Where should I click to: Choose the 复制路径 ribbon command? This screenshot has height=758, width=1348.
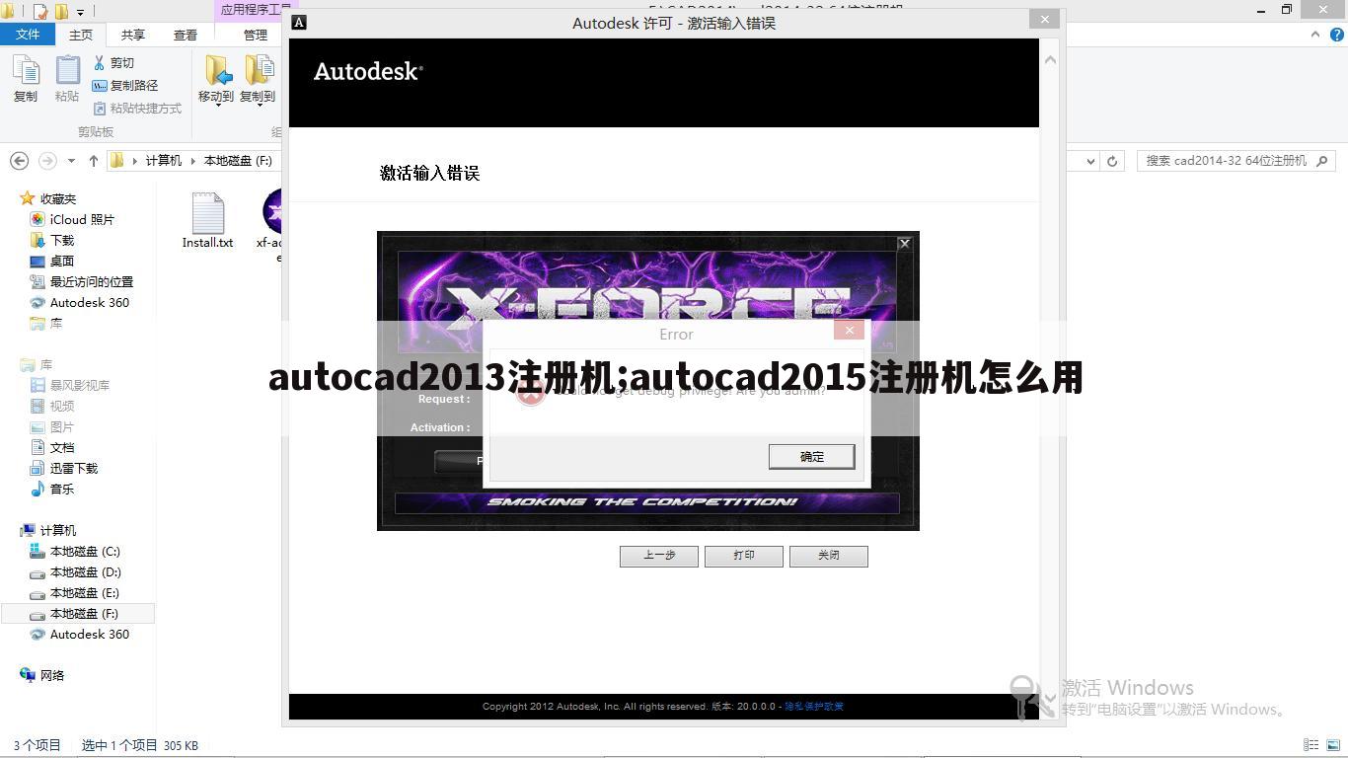coord(125,86)
